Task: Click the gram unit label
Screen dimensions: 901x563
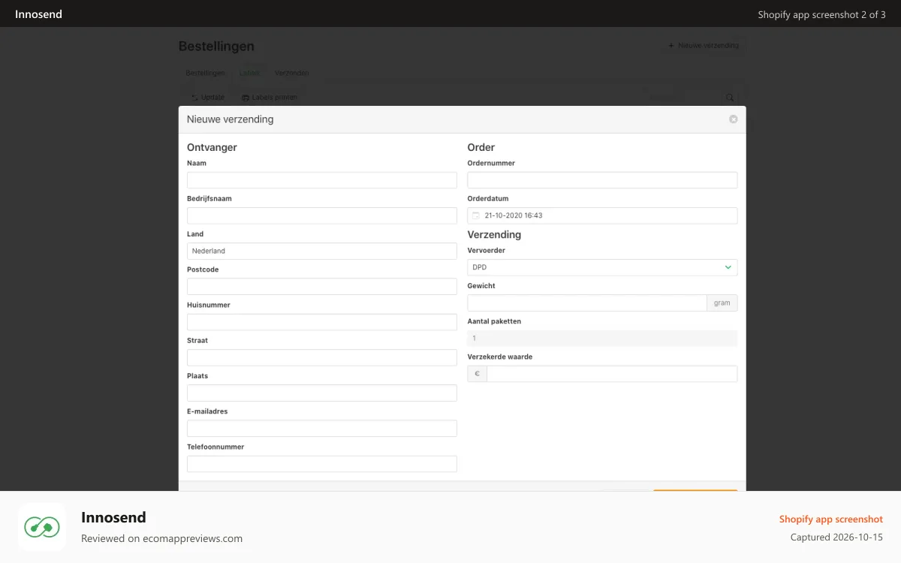Action: [x=722, y=303]
